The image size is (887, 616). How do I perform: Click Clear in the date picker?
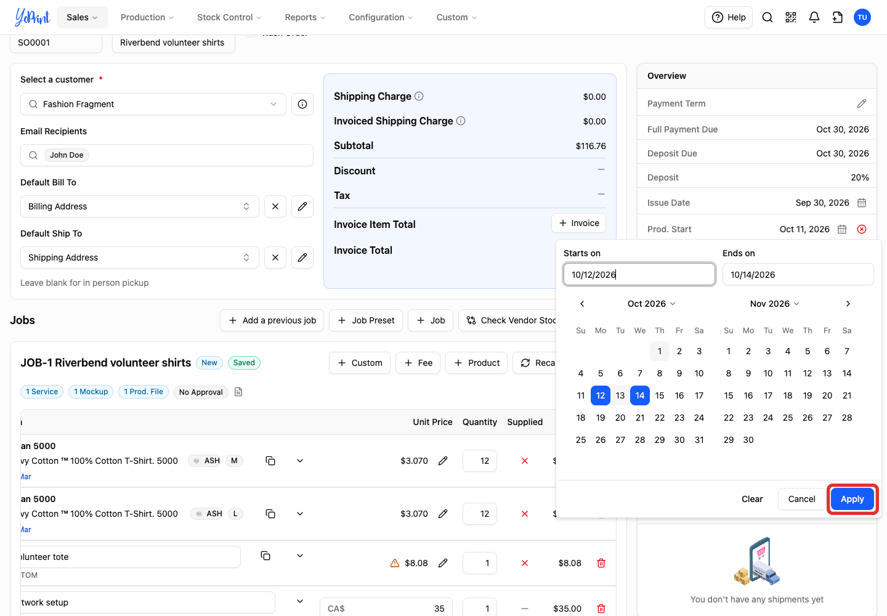click(x=752, y=499)
